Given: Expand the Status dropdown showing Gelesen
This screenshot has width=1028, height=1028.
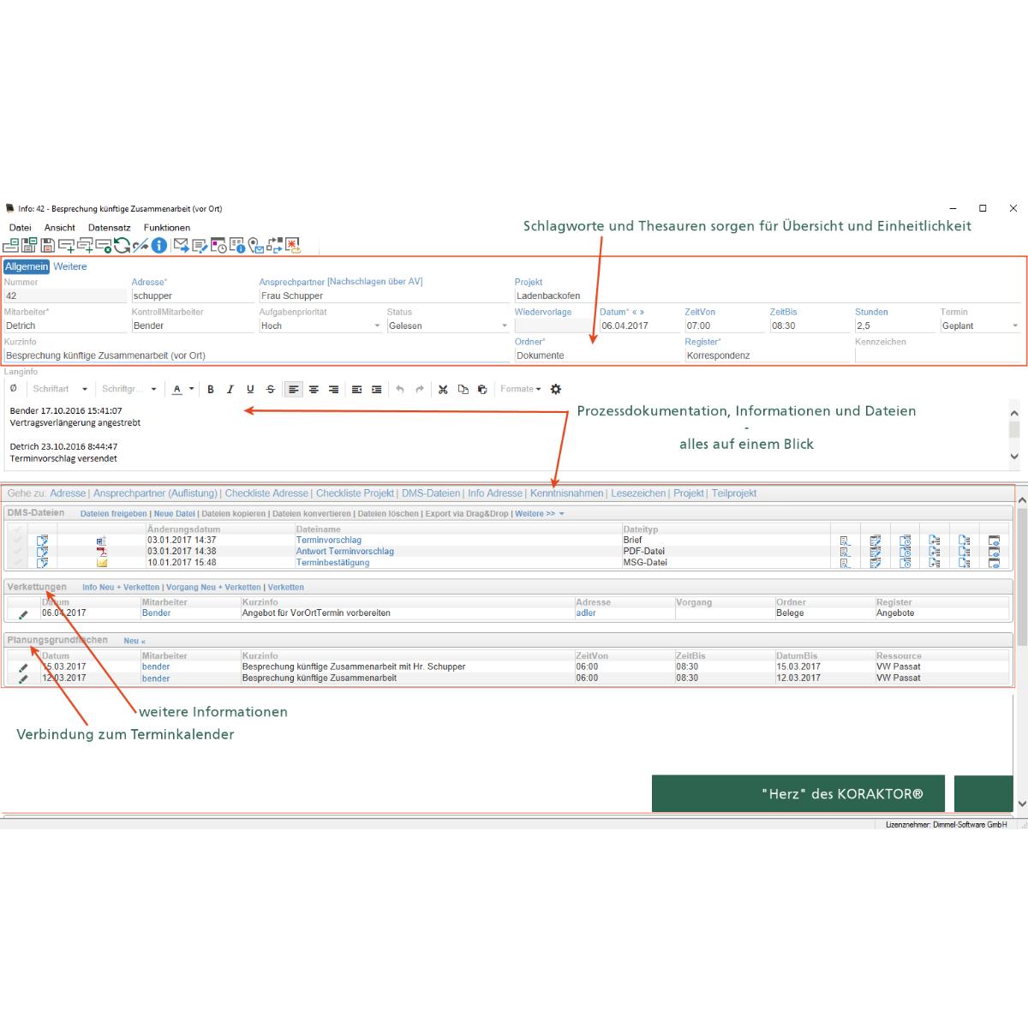Looking at the screenshot, I should [x=505, y=326].
